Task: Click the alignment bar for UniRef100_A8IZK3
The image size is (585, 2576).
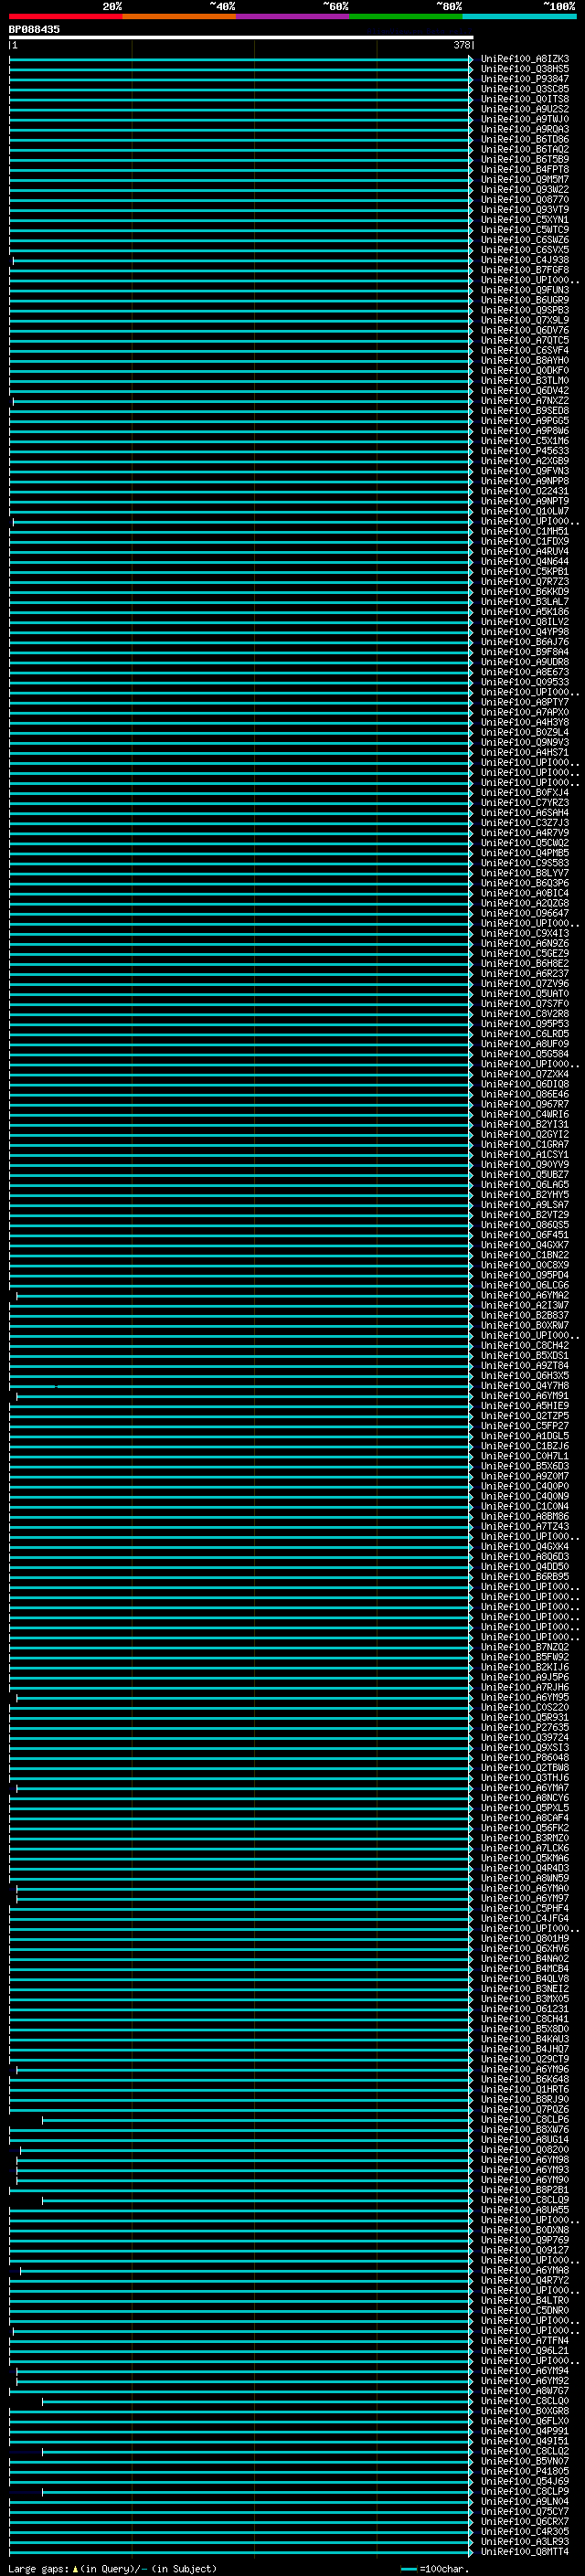Action: (241, 59)
